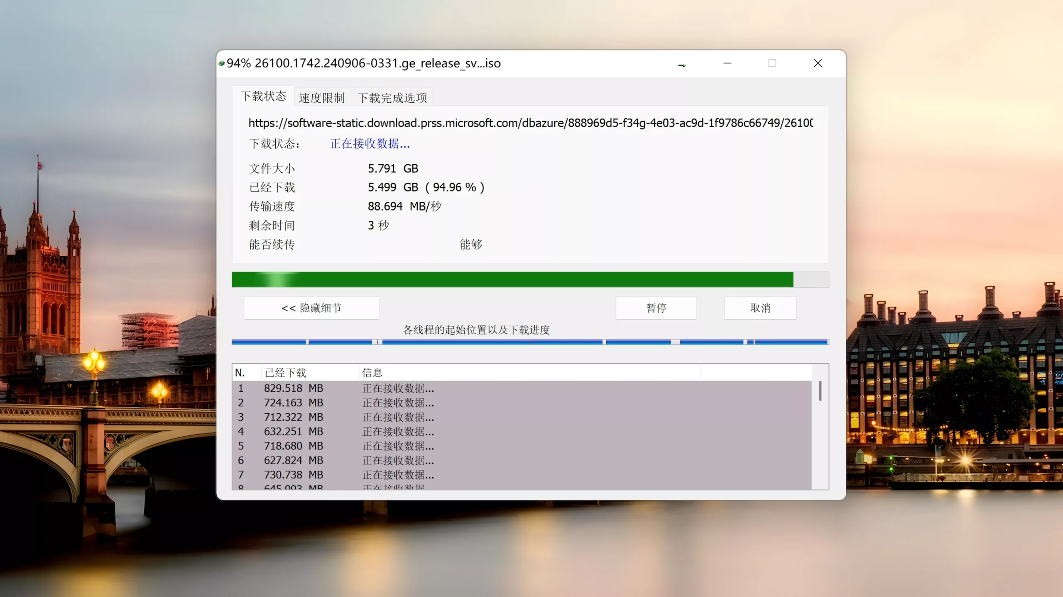Click the 已经下载 column header
1063x597 pixels.
point(286,372)
